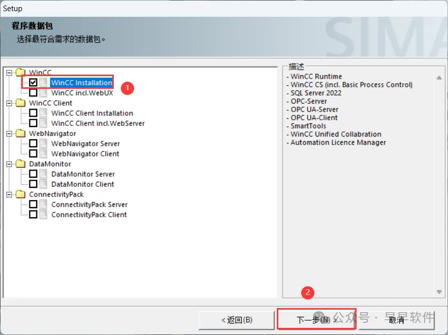Click the WinCC folder icon

click(x=20, y=72)
